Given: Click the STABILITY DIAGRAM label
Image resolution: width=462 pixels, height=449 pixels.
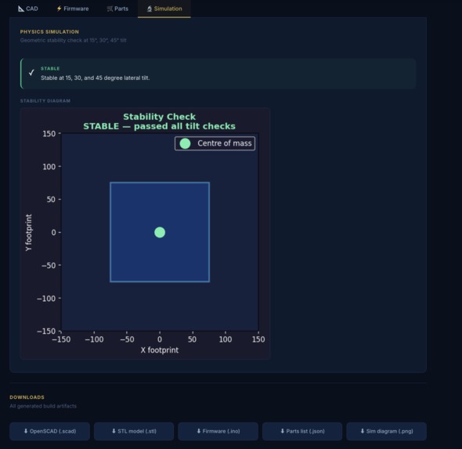Looking at the screenshot, I should click(x=45, y=101).
